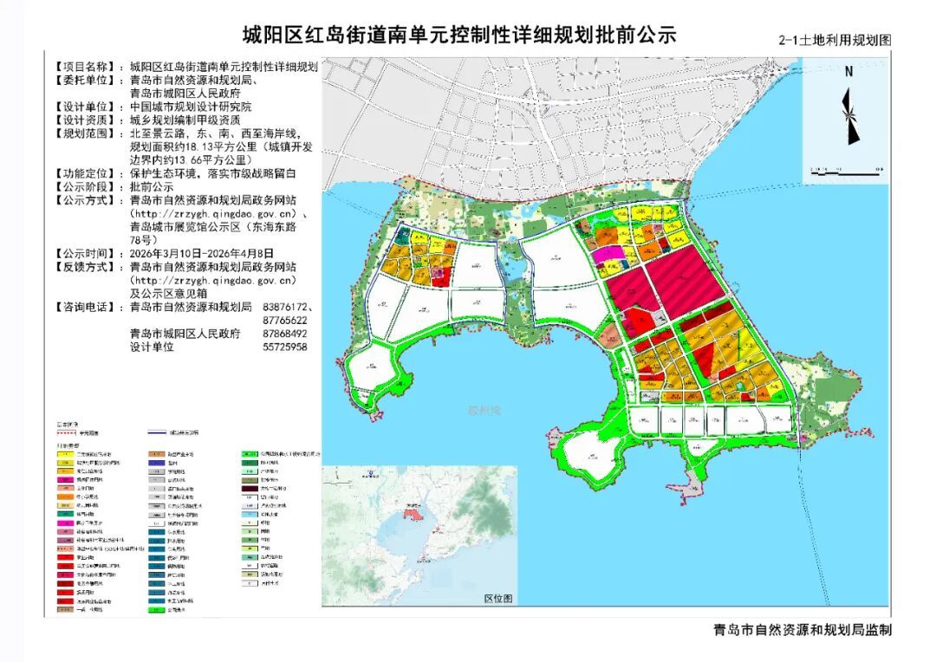Select the 规划面积约18.13平方公里 line

pos(221,146)
